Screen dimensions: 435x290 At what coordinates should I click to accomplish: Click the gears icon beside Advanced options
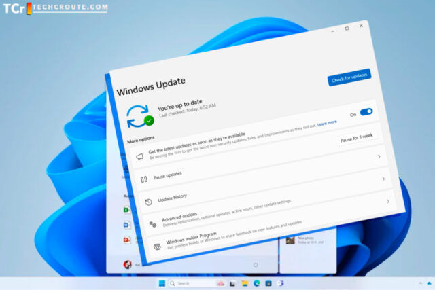tap(153, 224)
